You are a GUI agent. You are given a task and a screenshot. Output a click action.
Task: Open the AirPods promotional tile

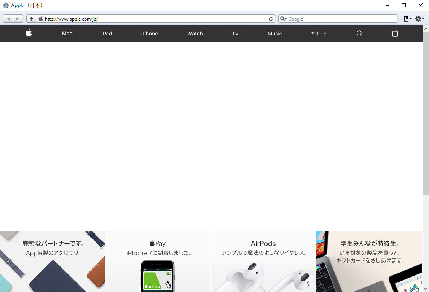click(263, 263)
